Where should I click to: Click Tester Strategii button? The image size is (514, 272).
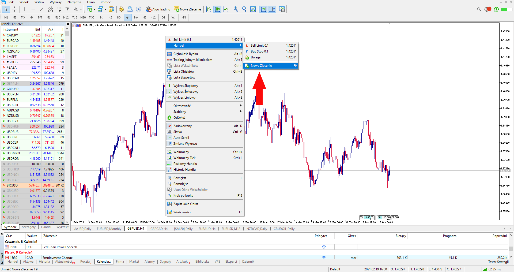[x=498, y=262]
